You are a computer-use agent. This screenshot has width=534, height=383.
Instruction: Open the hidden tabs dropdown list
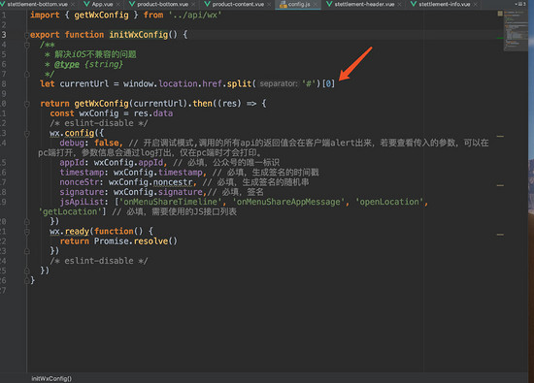point(520,4)
